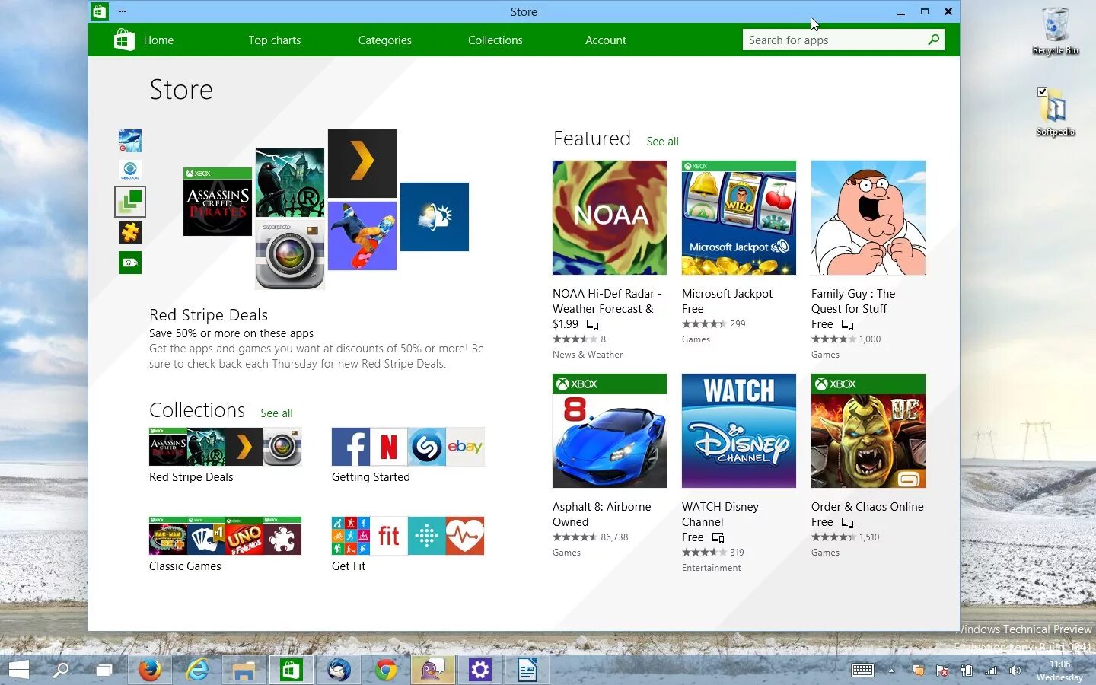Open Family Guy: The Quest for Stuff title
The height and width of the screenshot is (685, 1096).
tap(853, 301)
